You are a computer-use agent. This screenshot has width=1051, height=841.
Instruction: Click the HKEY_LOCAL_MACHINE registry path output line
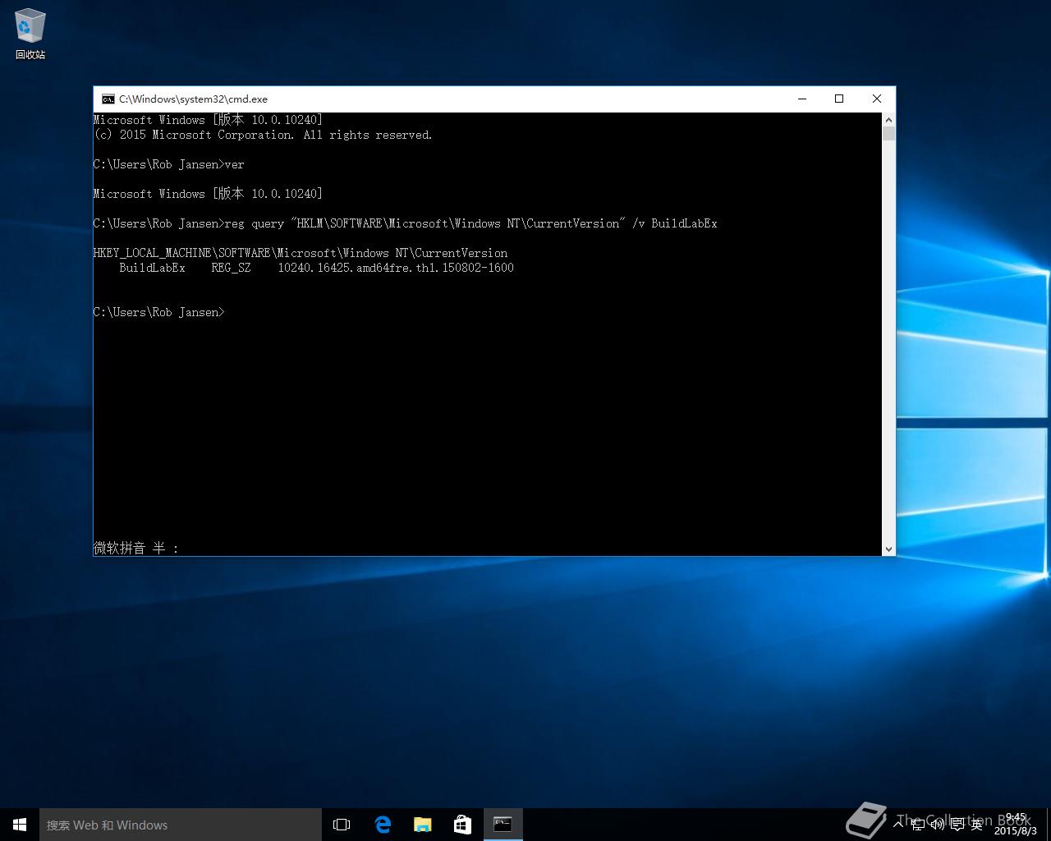(301, 253)
